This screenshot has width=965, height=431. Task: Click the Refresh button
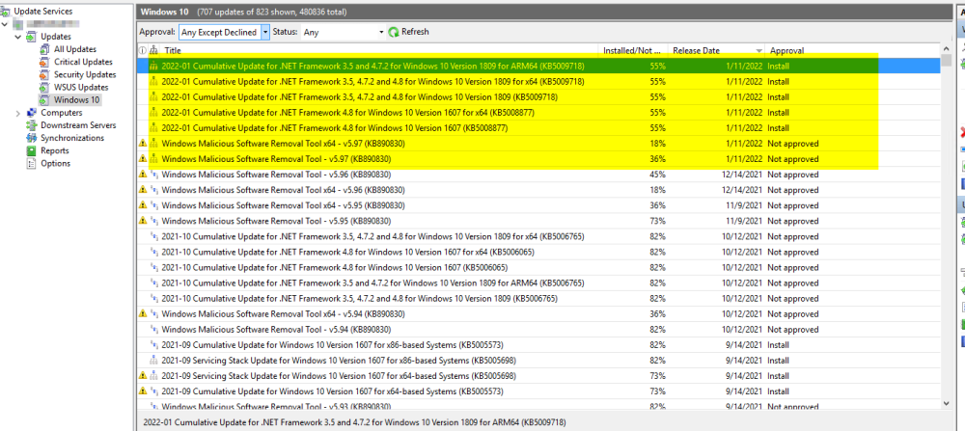pos(408,32)
